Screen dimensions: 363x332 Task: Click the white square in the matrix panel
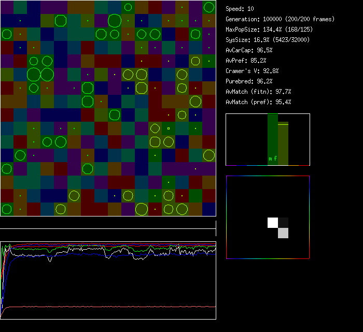273,222
